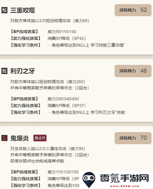This screenshot has width=153, height=189.
Task: Click 三重咬噬 BP加成效果 label
Action: click(x=25, y=32)
